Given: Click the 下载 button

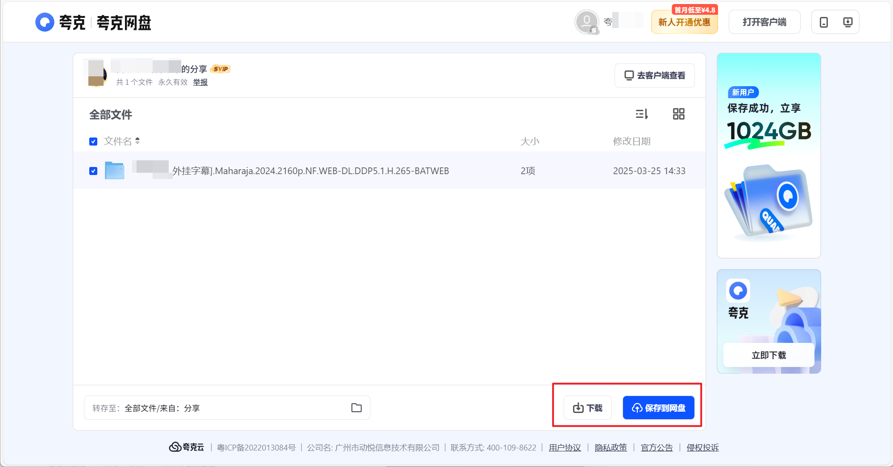Looking at the screenshot, I should pyautogui.click(x=587, y=408).
